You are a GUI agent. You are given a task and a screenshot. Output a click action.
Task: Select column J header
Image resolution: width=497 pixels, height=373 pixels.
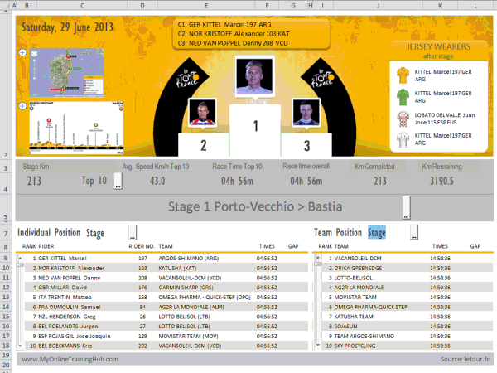(378, 5)
